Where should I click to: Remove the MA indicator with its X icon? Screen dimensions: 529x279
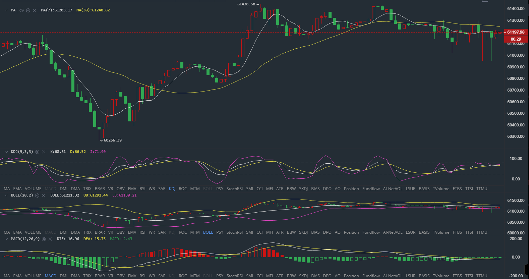point(35,10)
